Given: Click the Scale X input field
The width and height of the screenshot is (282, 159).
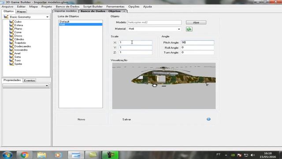Looking at the screenshot, I should point(135,42).
